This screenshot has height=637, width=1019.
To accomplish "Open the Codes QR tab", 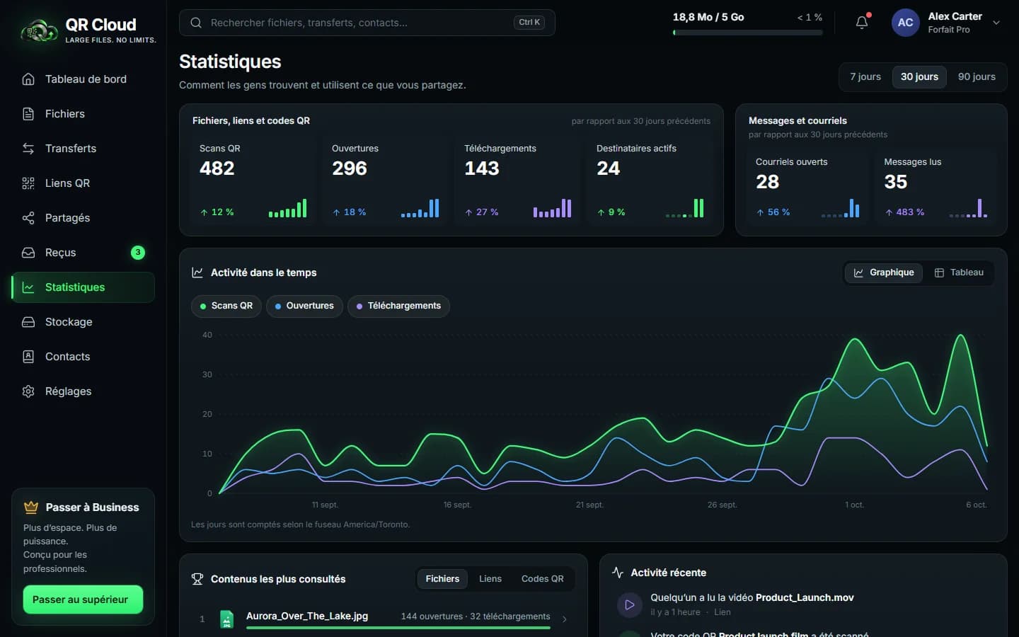I will [543, 579].
